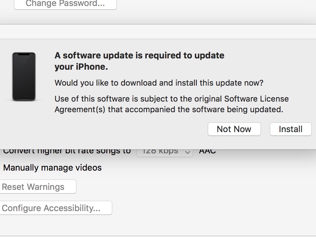This screenshot has width=316, height=237.
Task: Click the bold software update required heading
Action: tap(139, 61)
